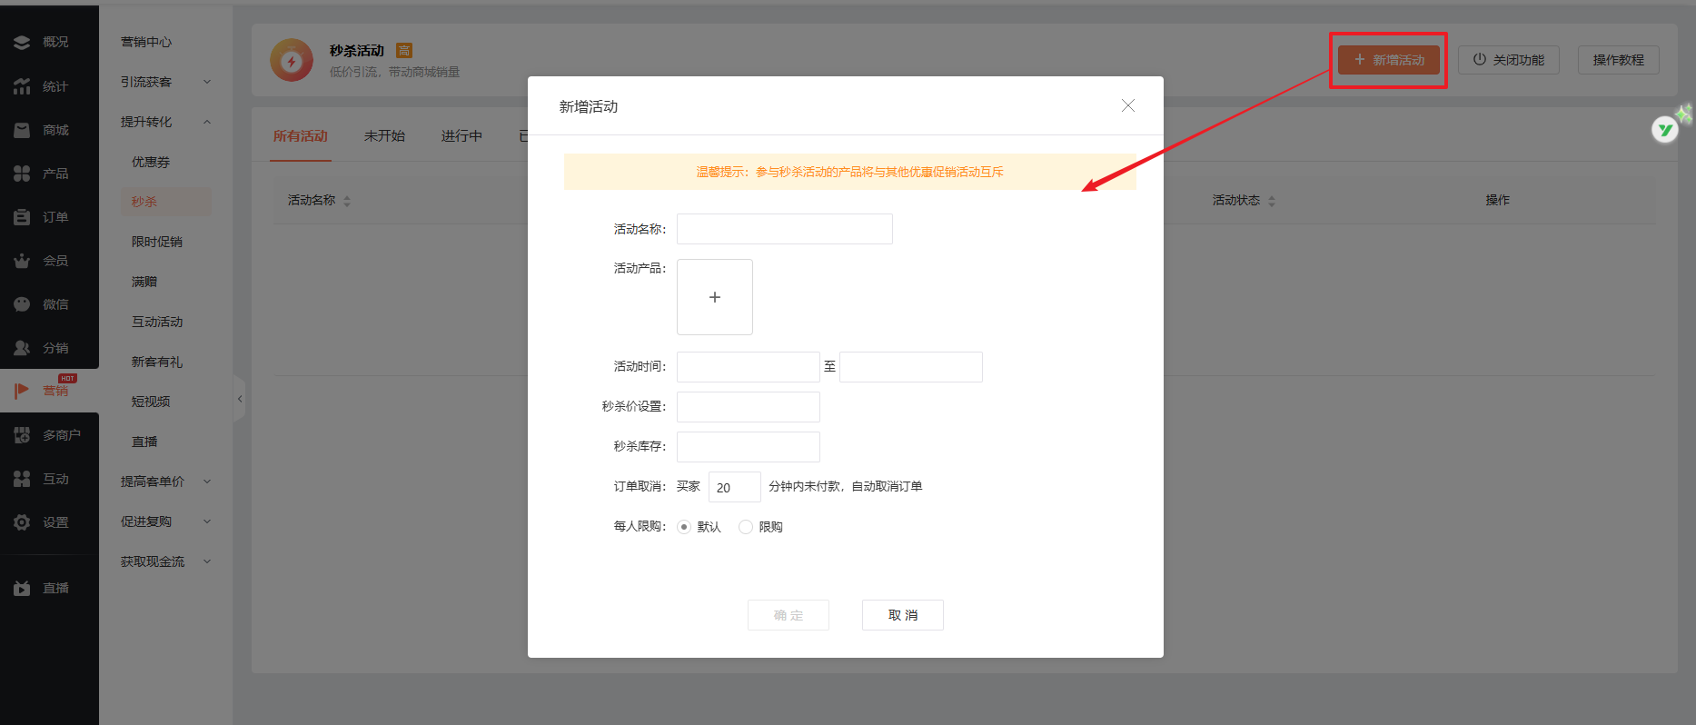The width and height of the screenshot is (1696, 725).
Task: Open the 直播 live broadcast icon in dark sidebar
Action: tap(22, 588)
